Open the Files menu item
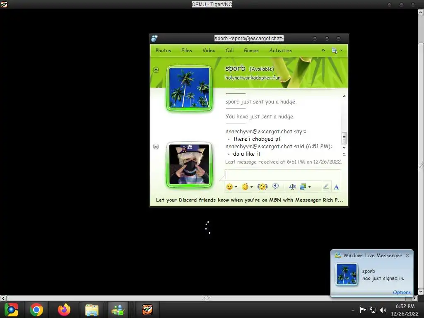Viewport: 424px width, 318px height. [x=187, y=50]
